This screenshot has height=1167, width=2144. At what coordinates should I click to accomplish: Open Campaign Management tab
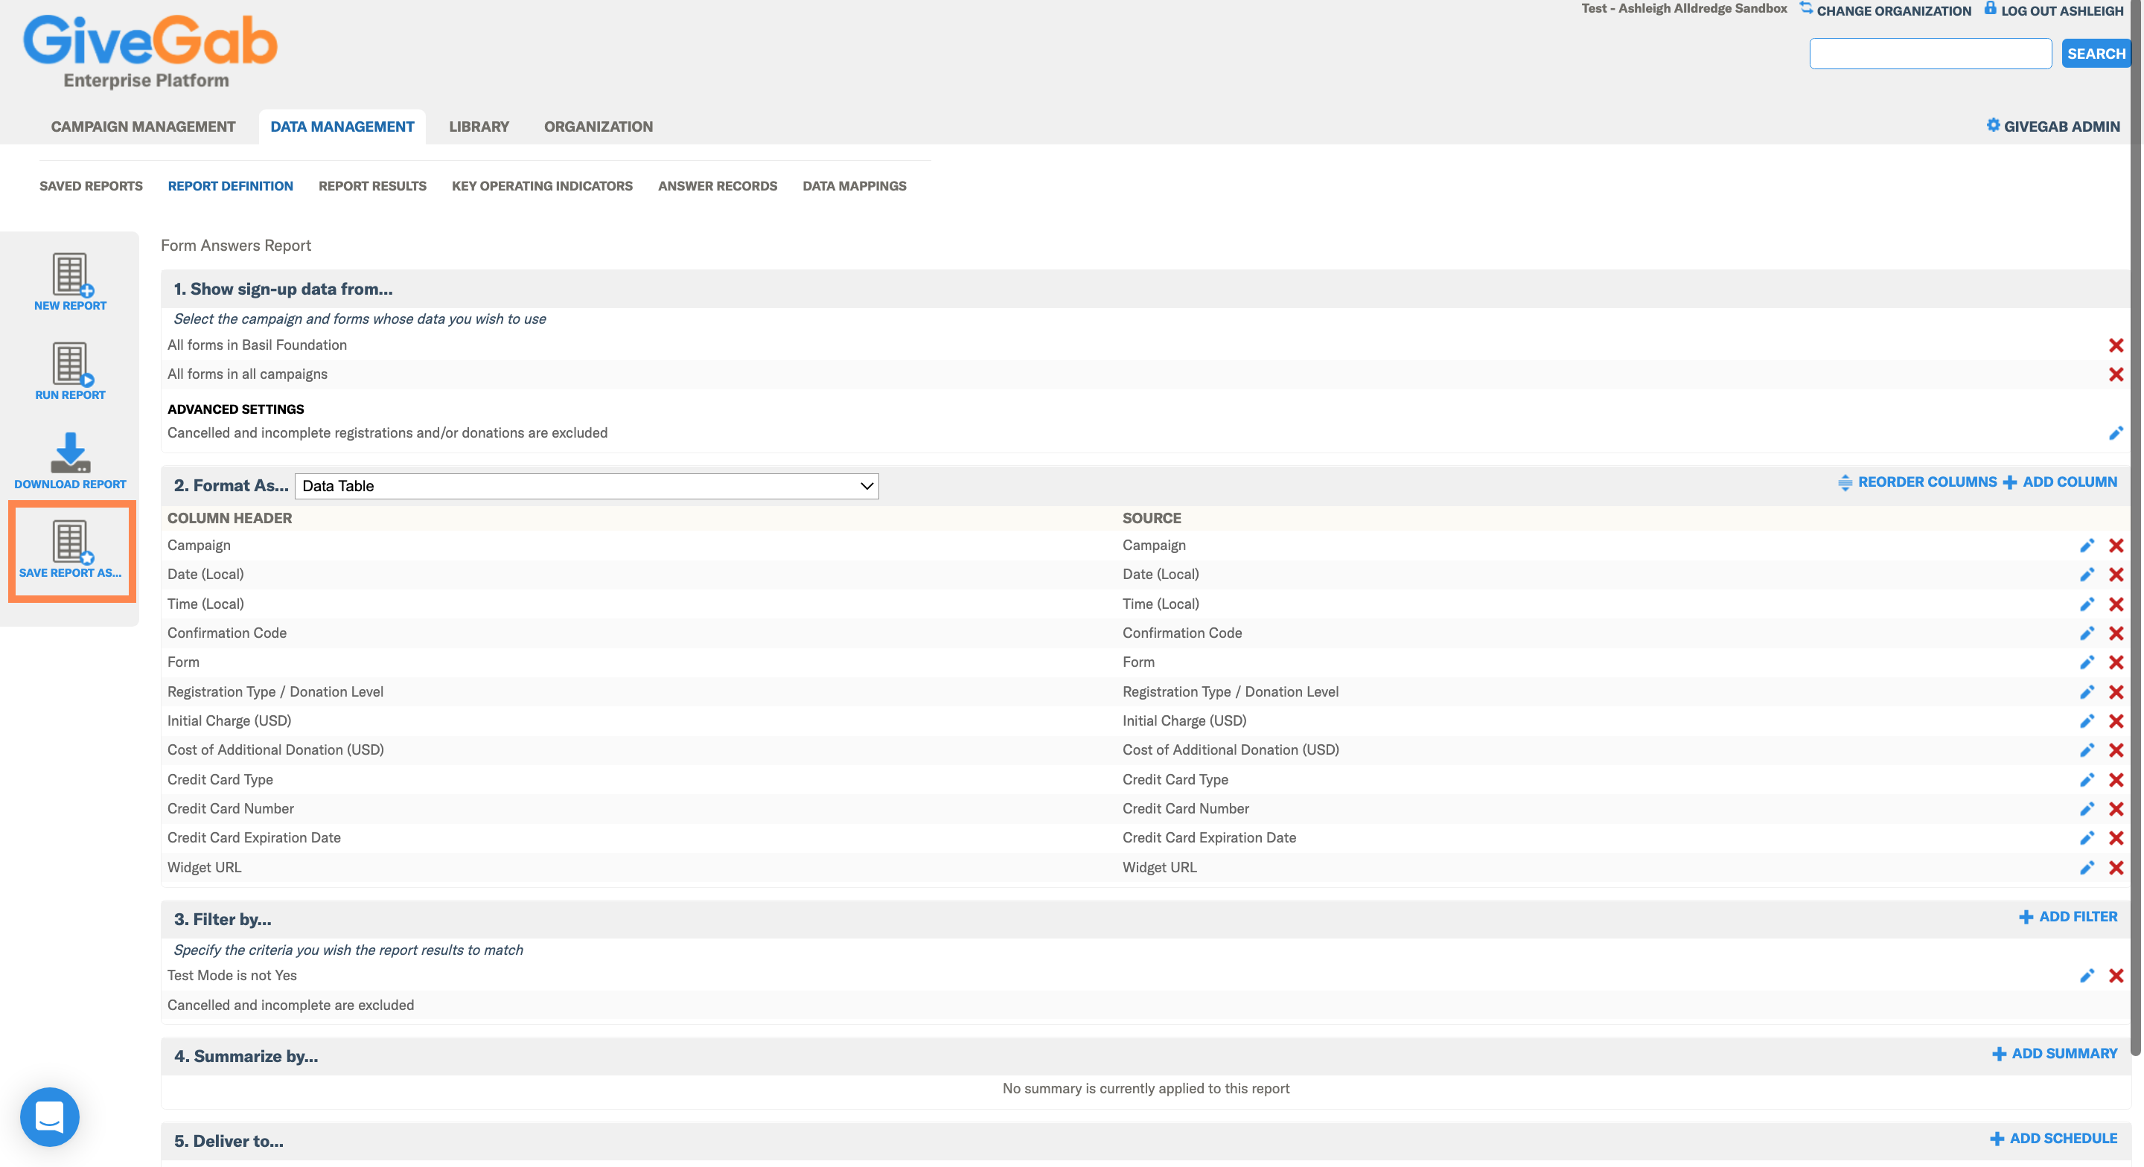[x=143, y=127]
